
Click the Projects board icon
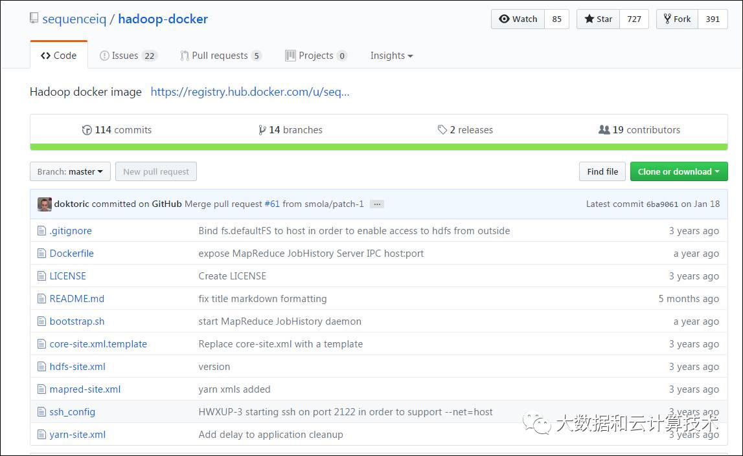click(x=290, y=56)
